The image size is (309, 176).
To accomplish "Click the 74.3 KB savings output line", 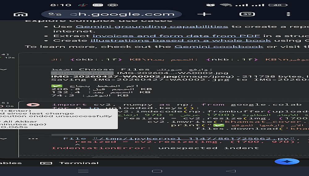I will 90,95.
